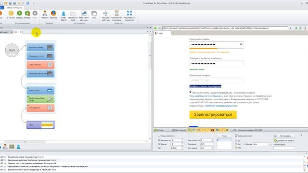Screen dimensions: 308x173
Task: Click the repeat password input field
Action: click(217, 63)
